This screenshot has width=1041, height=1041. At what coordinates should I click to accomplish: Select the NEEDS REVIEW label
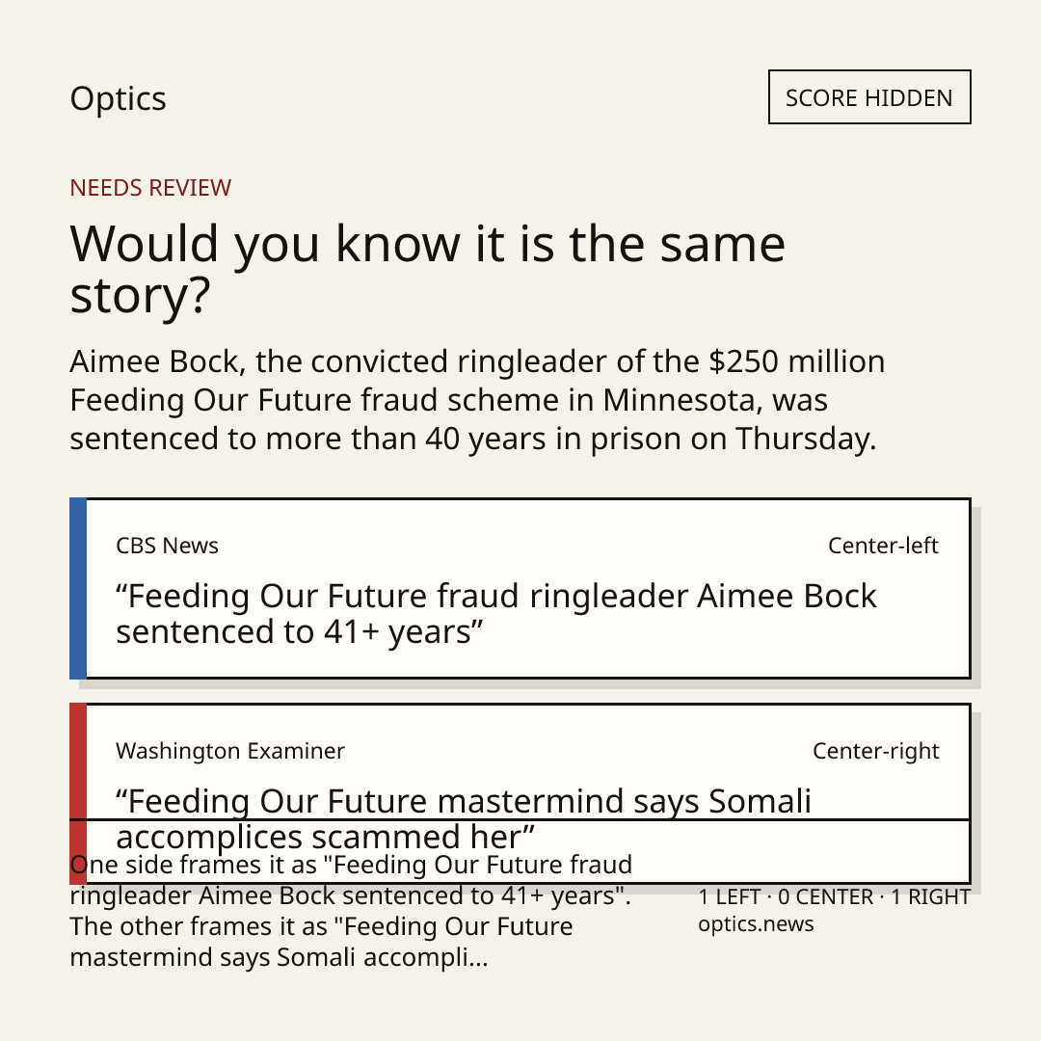(x=150, y=188)
